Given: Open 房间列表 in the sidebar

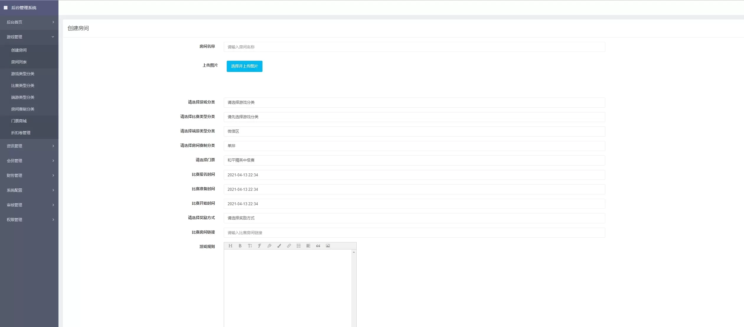Looking at the screenshot, I should [19, 62].
